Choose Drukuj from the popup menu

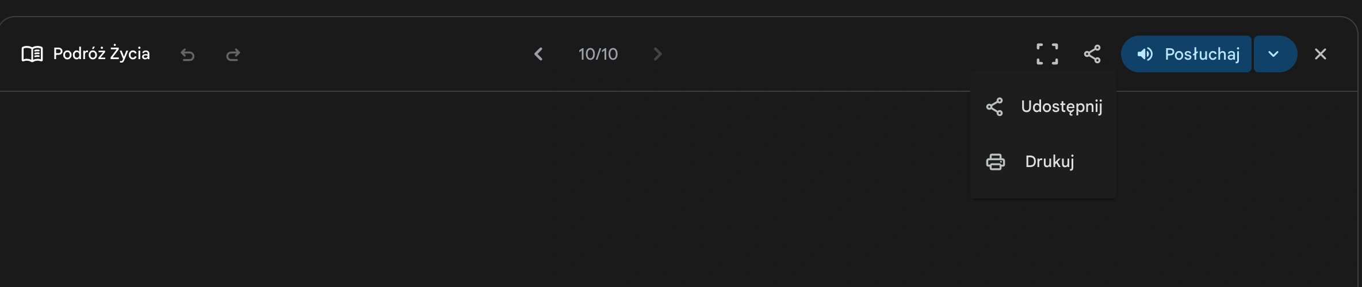(1043, 162)
